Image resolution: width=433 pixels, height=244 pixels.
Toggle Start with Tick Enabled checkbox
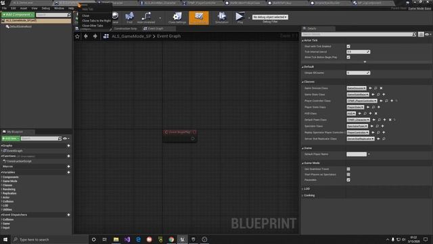pyautogui.click(x=348, y=46)
